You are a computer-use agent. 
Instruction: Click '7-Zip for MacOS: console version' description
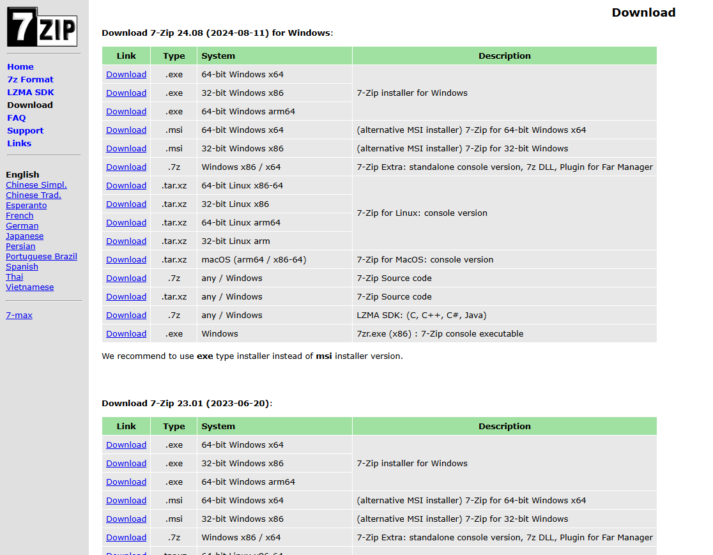click(x=425, y=260)
